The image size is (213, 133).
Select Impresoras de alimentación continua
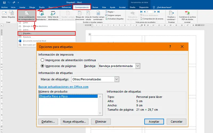tap(68, 60)
